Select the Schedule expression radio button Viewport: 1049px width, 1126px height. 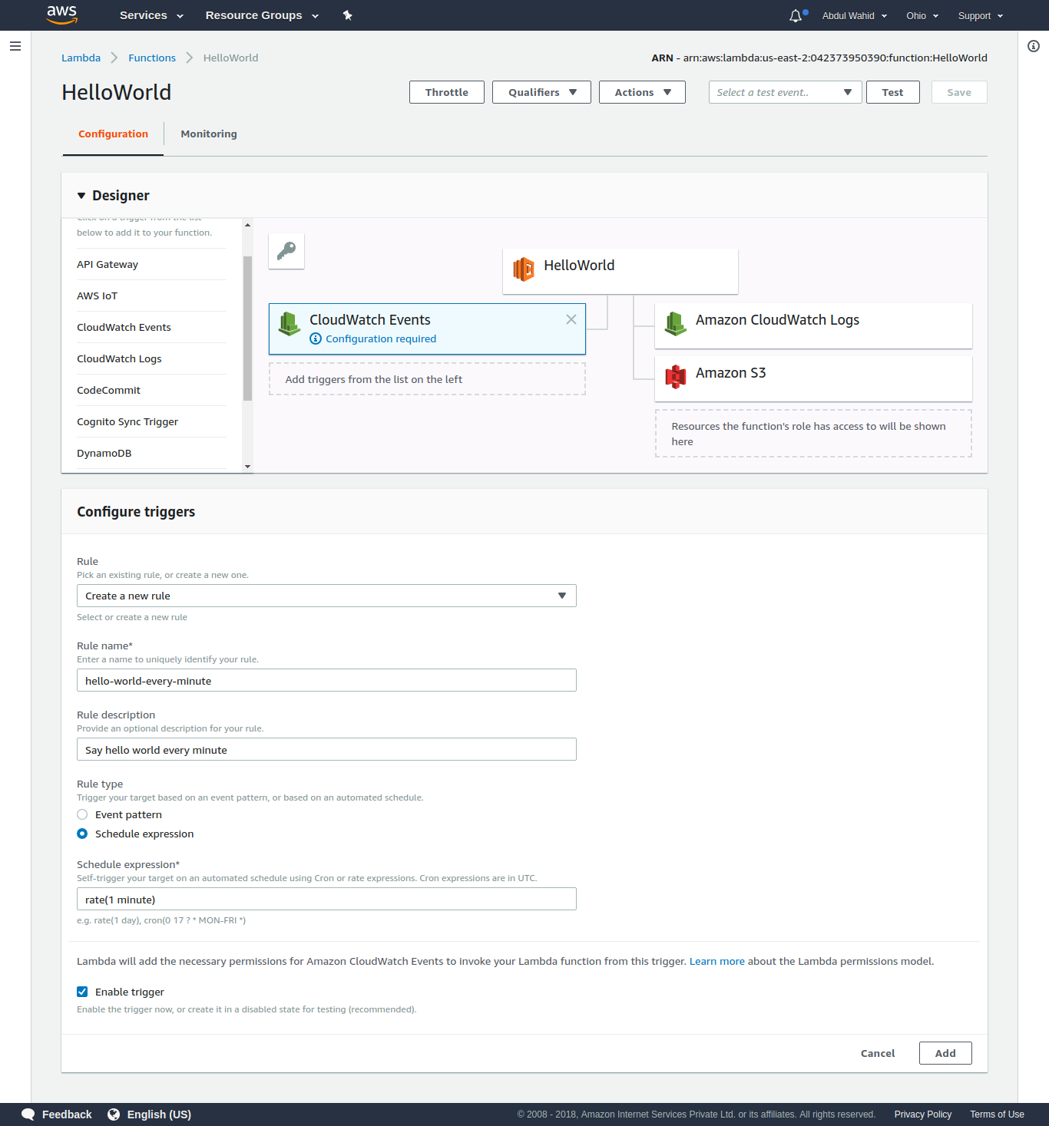tap(82, 834)
